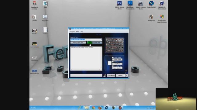The width and height of the screenshot is (197, 110).
Task: Click the white preview square beside Side Panel
Action: 110,63
